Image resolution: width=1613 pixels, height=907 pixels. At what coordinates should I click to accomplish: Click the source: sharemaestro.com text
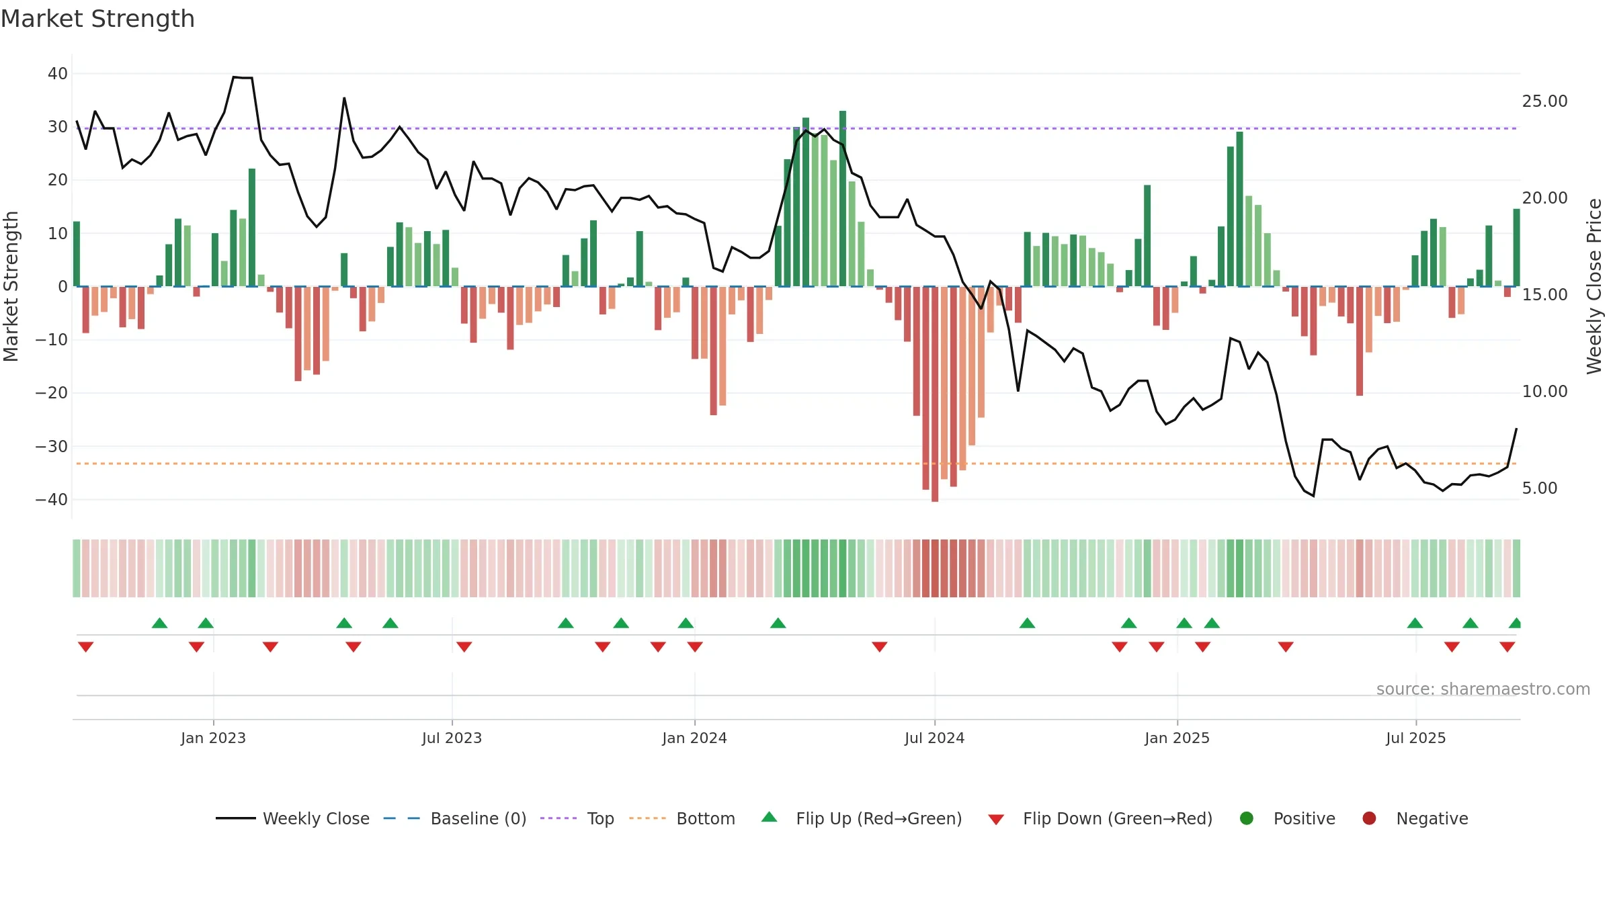(1483, 689)
